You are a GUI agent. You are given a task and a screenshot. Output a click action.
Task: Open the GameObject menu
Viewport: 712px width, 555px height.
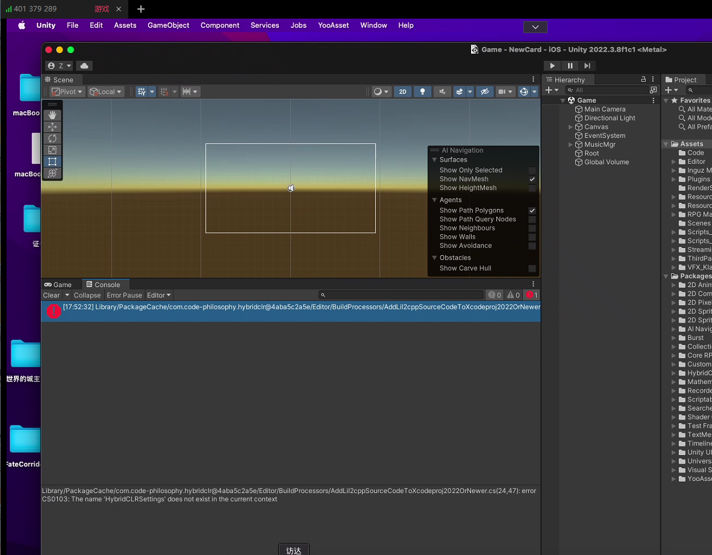[x=168, y=25]
